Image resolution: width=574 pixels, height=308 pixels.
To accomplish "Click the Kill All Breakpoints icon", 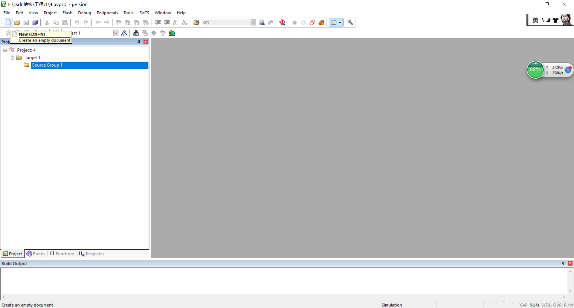I will tap(322, 22).
